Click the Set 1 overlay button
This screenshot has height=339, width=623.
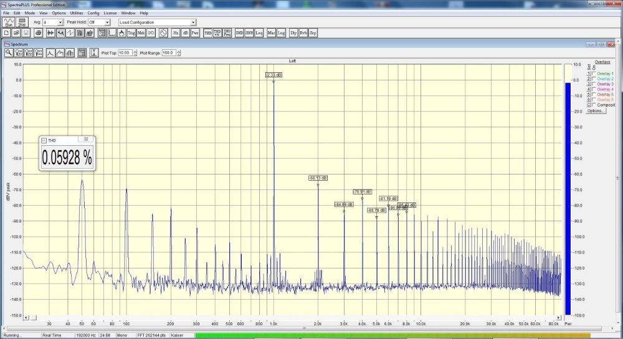[x=587, y=74]
